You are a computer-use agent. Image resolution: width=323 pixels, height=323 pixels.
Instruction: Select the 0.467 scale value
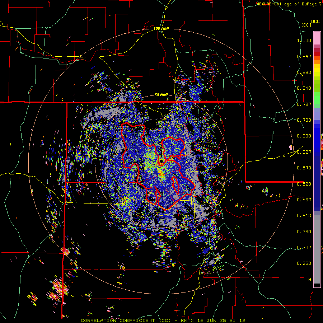pyautogui.click(x=304, y=200)
